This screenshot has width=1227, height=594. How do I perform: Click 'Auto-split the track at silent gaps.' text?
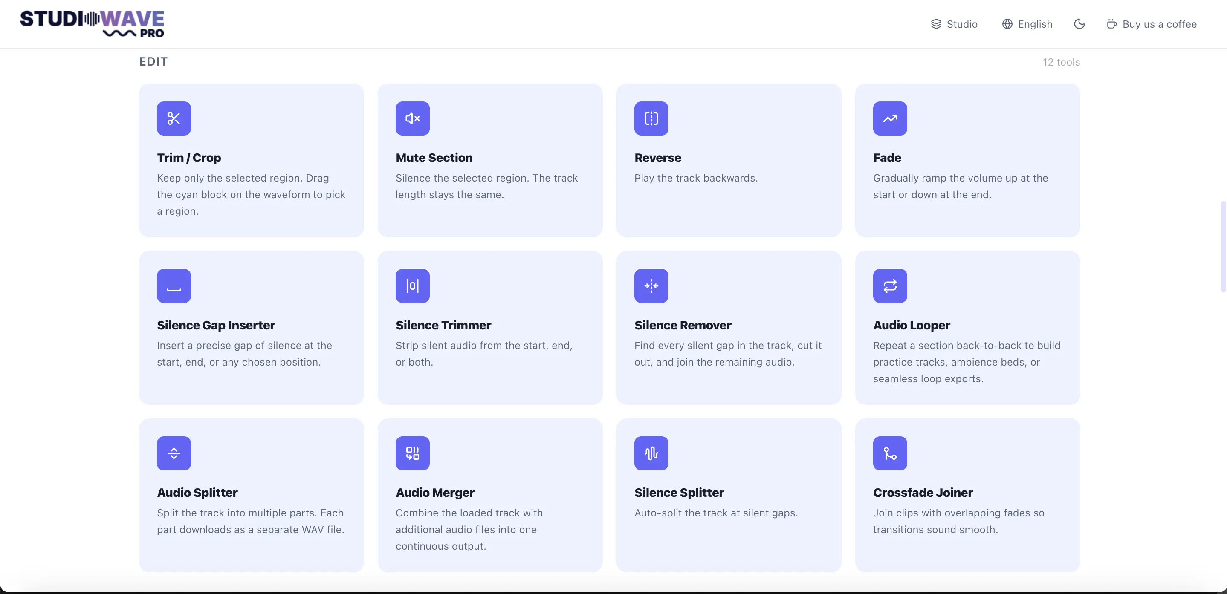tap(716, 513)
